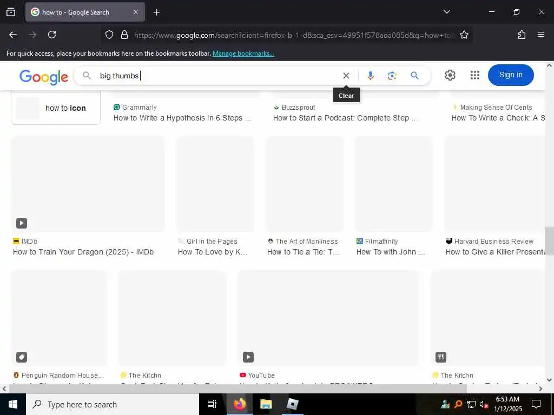Open Making Sense Of Cents check result

coord(498,118)
